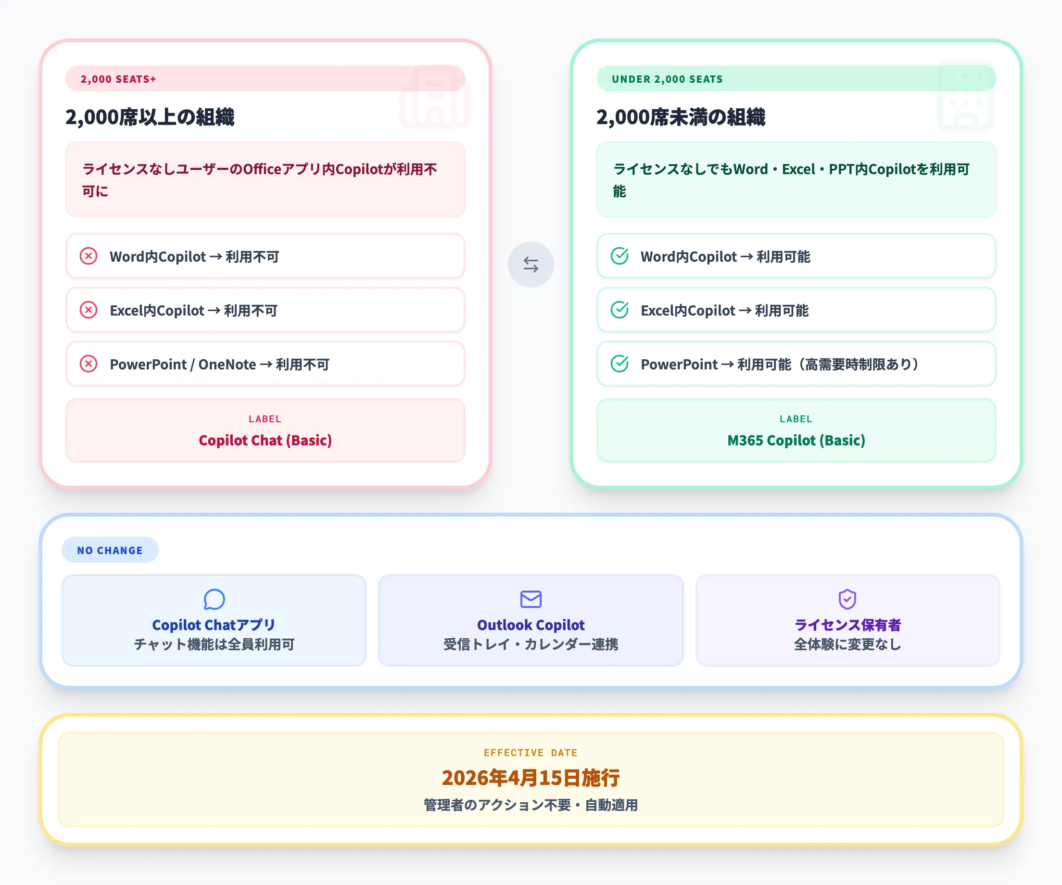The width and height of the screenshot is (1062, 885).
Task: Toggle the green check beside PowerPoint 利用可能
Action: point(621,364)
